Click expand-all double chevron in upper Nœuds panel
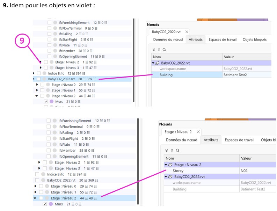The image size is (277, 211). [154, 50]
